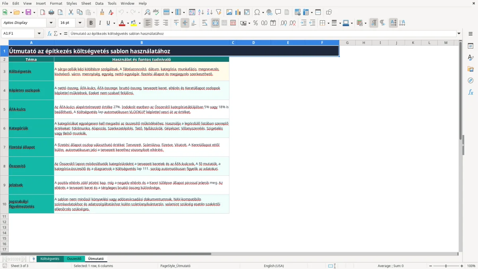This screenshot has width=478, height=269.
Task: Open the Name Box dropdown
Action: pos(39,34)
